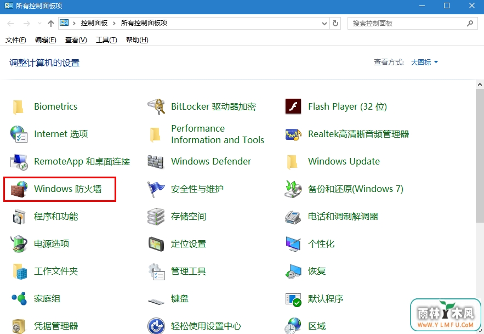Open the Biometrics folder icon

[18, 107]
